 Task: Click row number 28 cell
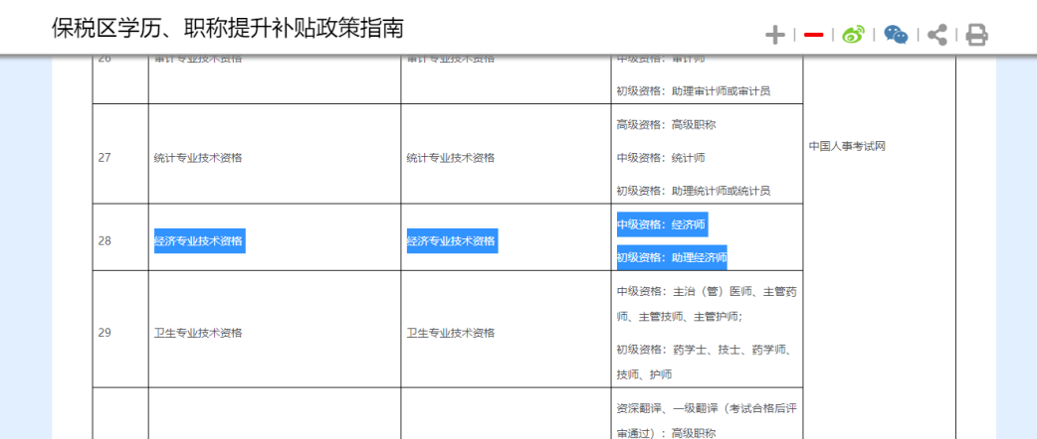[x=104, y=240]
